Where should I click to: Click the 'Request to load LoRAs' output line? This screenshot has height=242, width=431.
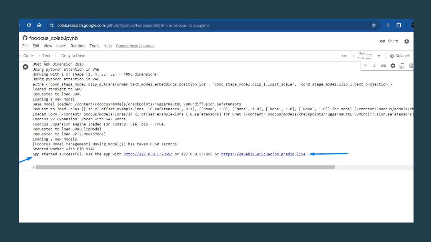click(x=223, y=109)
